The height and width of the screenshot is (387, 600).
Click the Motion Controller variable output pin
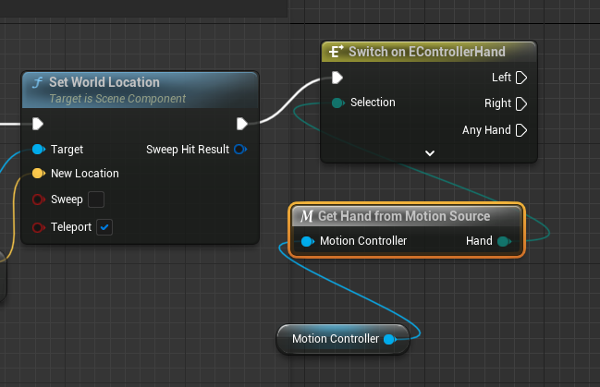point(390,339)
